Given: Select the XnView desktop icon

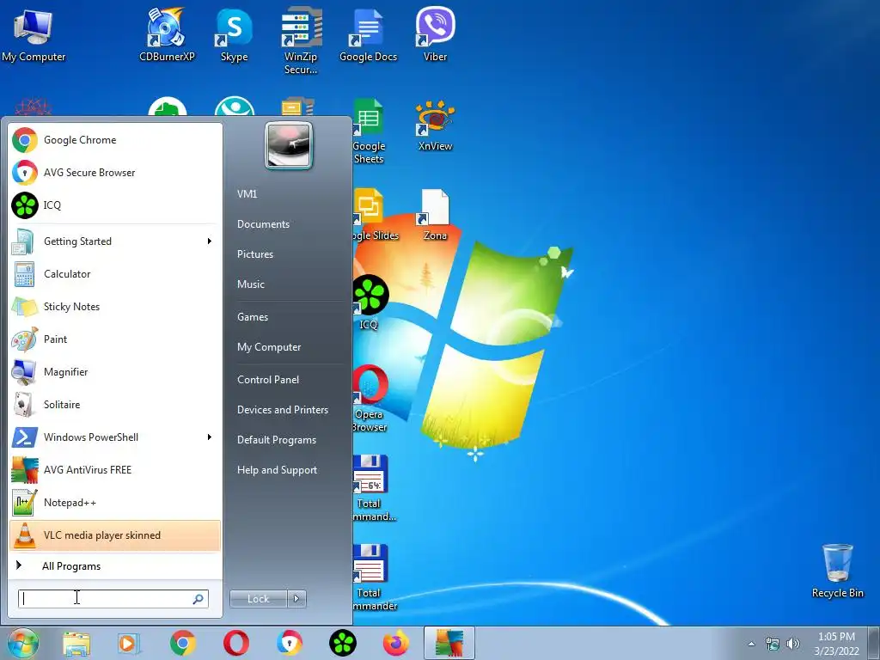Looking at the screenshot, I should 436,125.
